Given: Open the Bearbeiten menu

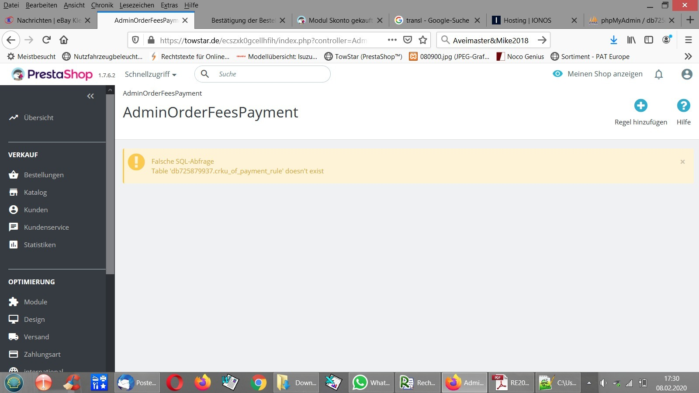Looking at the screenshot, I should [x=42, y=5].
